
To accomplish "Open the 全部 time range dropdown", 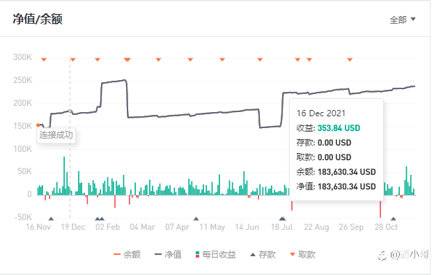I will [403, 19].
